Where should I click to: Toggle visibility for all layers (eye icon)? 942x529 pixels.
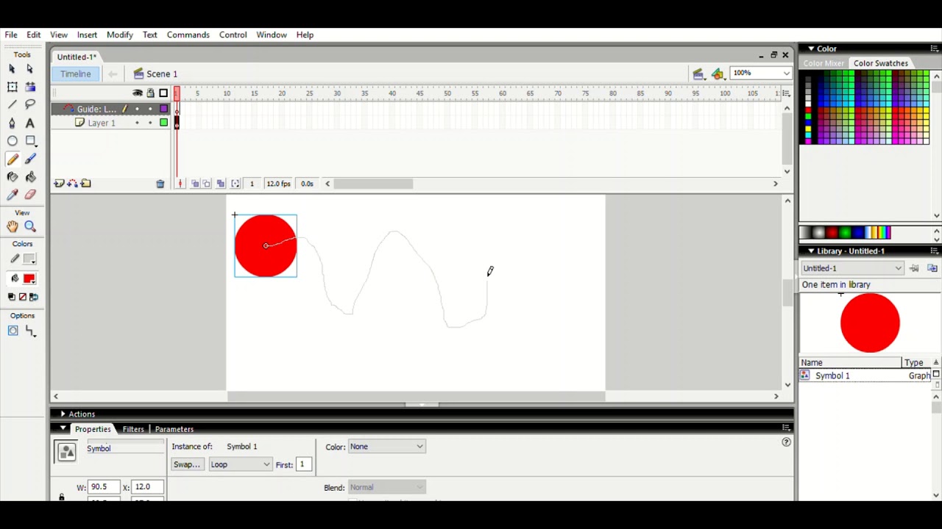tap(137, 93)
